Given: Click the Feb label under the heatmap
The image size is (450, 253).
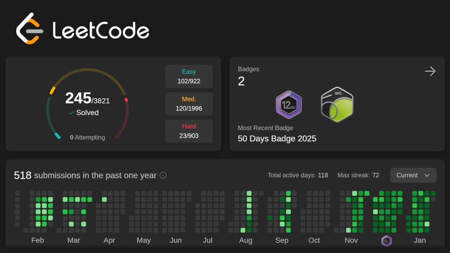Looking at the screenshot, I should 38,240.
